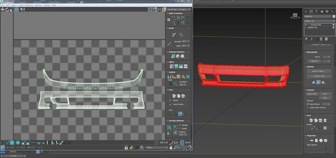This screenshot has height=158, width=336.
Task: Open the Display menu in Edit UVWs
Action: click(x=47, y=5)
